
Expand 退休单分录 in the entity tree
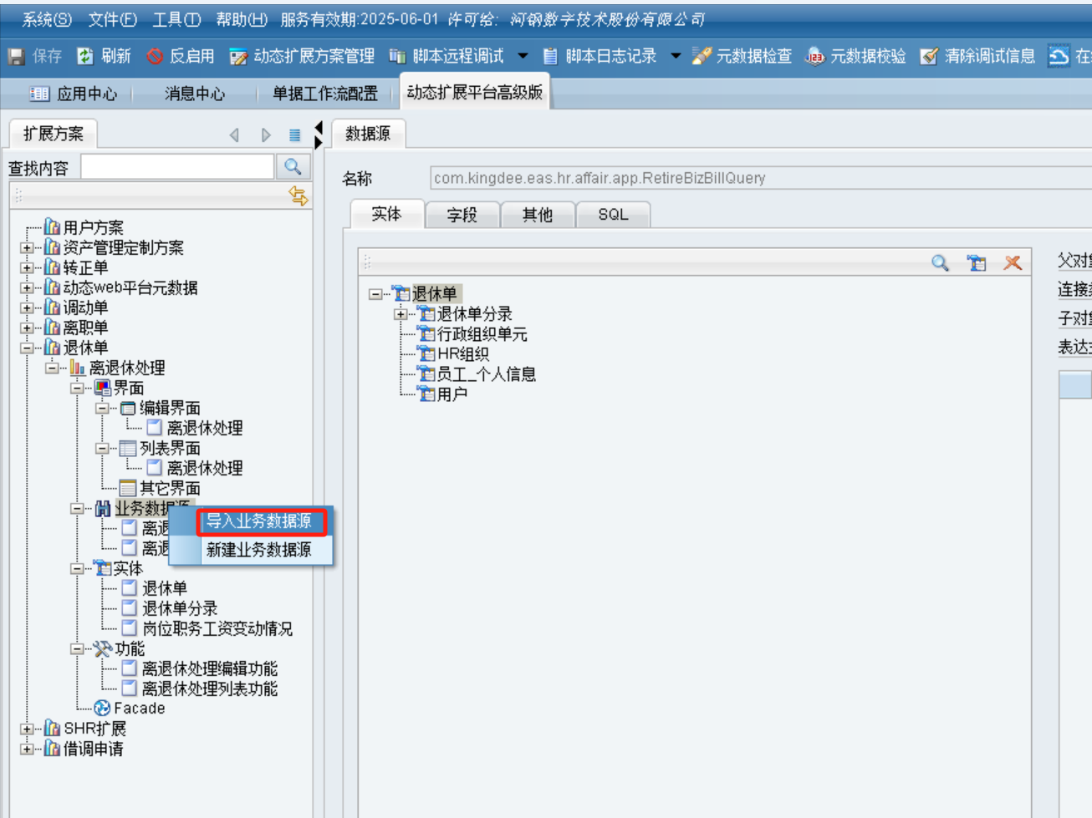401,314
